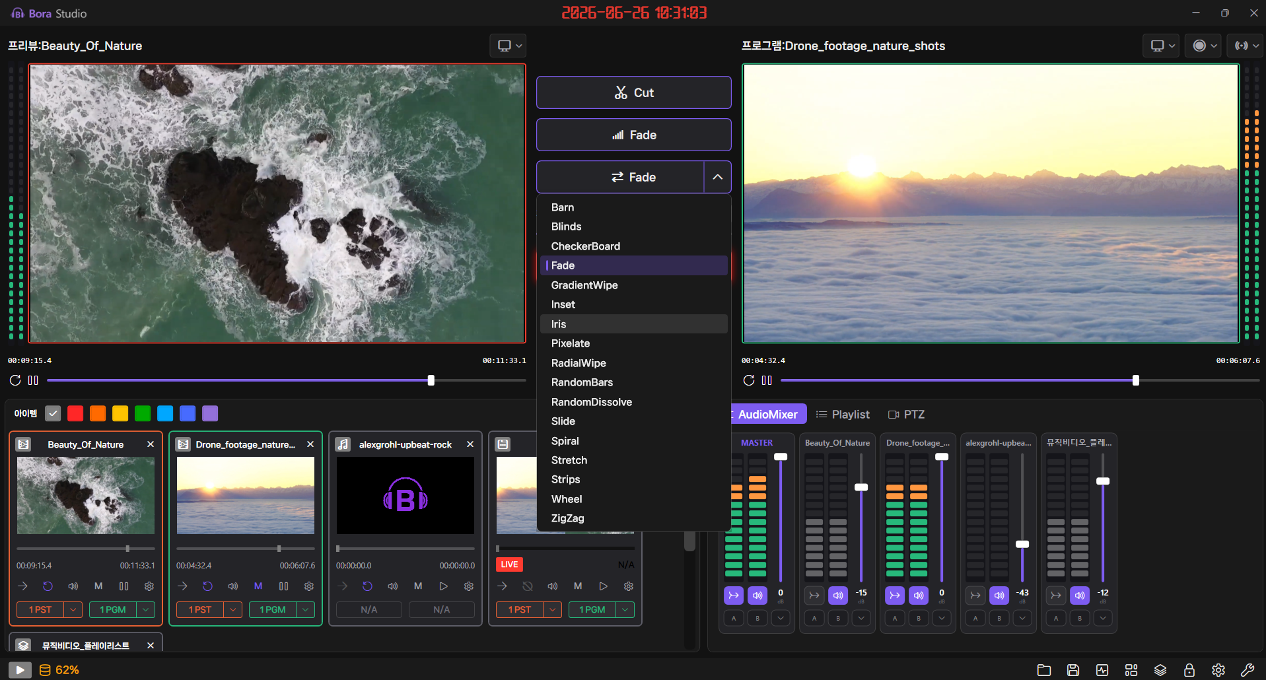Open the activity monitor icon in bottom bar
Image resolution: width=1266 pixels, height=680 pixels.
pos(1102,670)
